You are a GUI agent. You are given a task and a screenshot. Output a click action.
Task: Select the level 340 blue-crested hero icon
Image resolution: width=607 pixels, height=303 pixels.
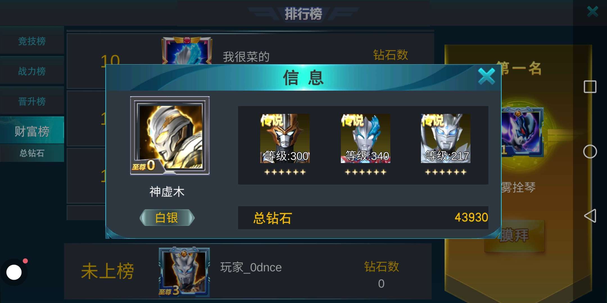(x=365, y=138)
